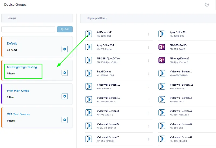This screenshot has width=216, height=148.
Task: Open the three-dot menu for Saud Device
Action: (x=149, y=74)
